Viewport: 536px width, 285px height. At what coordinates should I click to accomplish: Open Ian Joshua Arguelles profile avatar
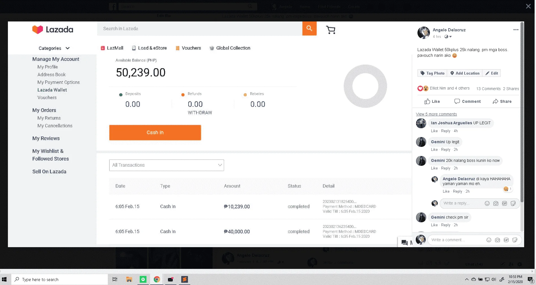pos(421,123)
